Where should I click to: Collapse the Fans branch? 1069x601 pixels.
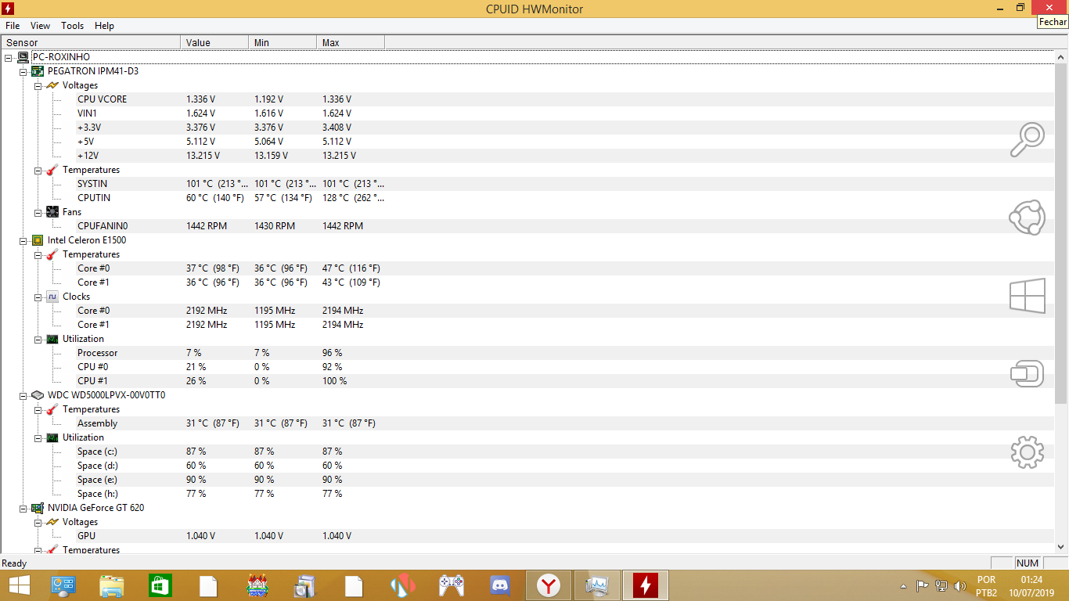[38, 212]
